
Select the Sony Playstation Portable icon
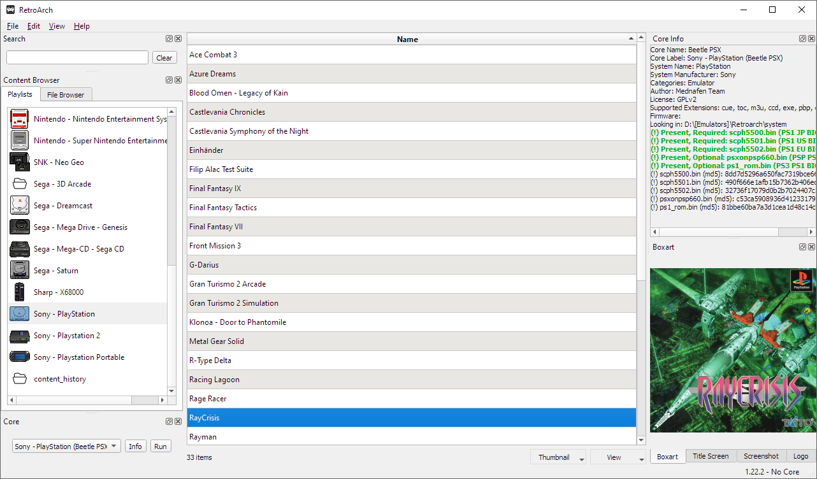[x=20, y=357]
